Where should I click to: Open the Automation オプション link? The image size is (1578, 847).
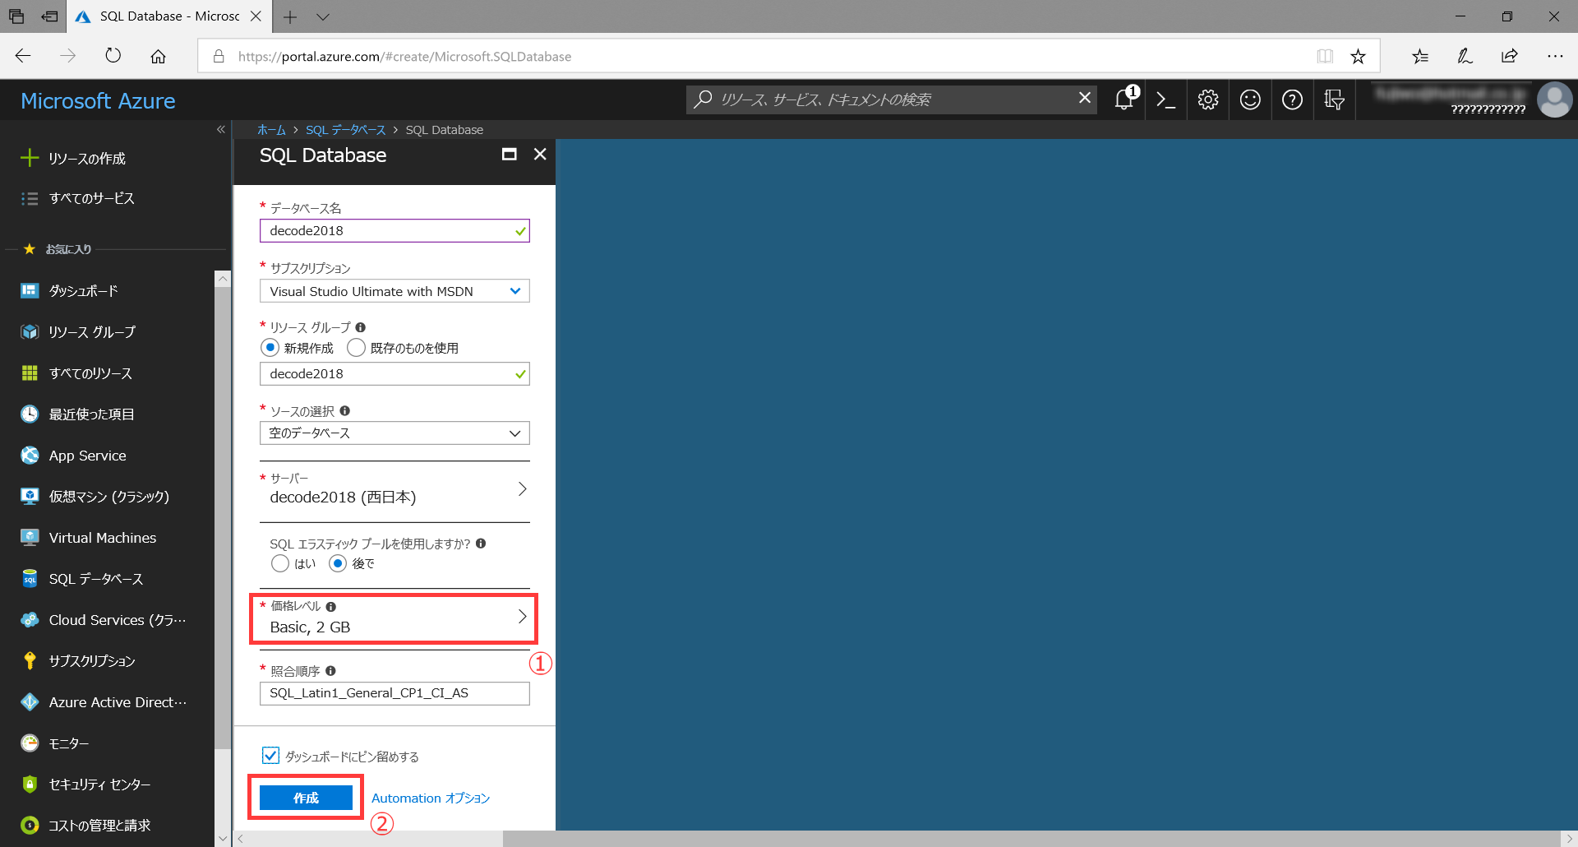click(431, 798)
